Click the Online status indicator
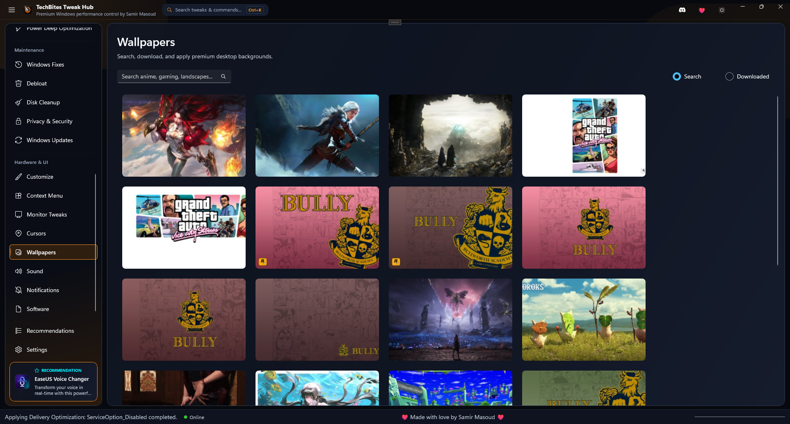 pyautogui.click(x=194, y=417)
